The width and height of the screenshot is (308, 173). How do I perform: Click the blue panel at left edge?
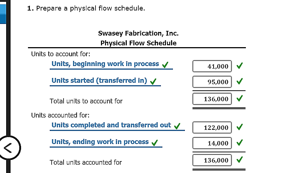point(3,14)
